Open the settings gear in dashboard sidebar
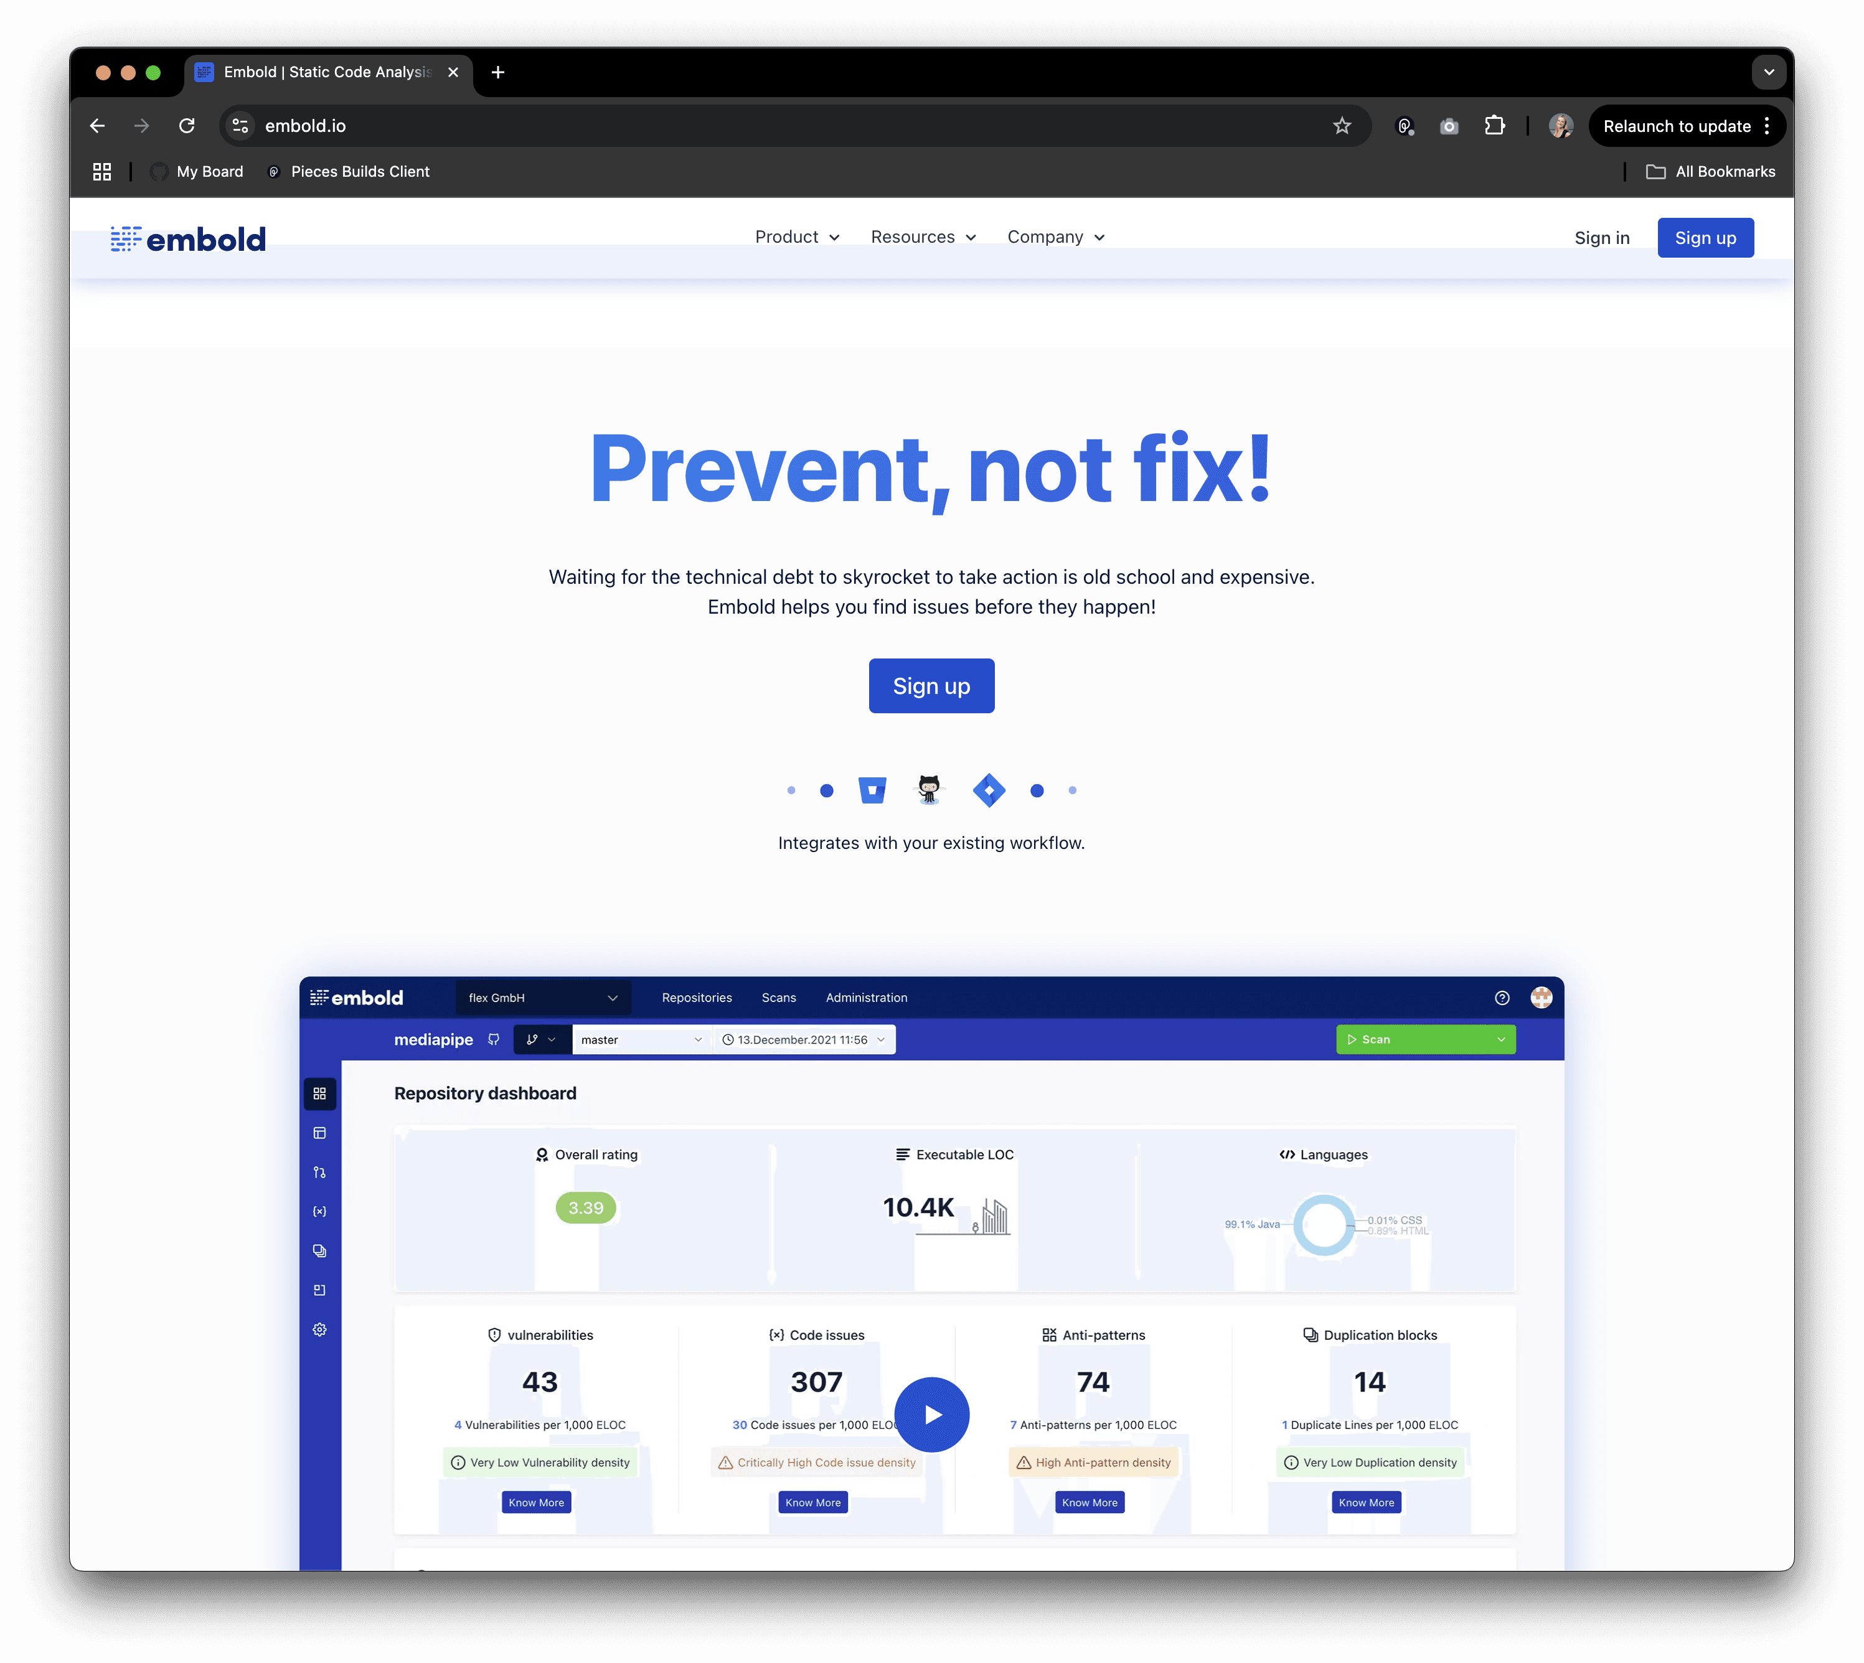 (x=320, y=1329)
